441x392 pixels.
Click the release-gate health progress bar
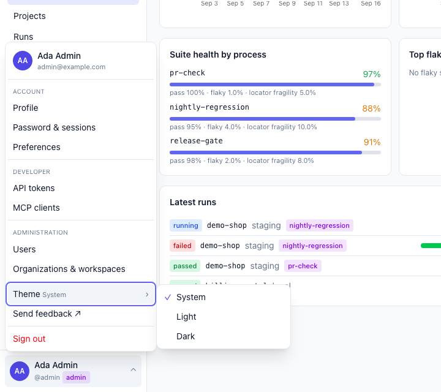[x=275, y=153]
